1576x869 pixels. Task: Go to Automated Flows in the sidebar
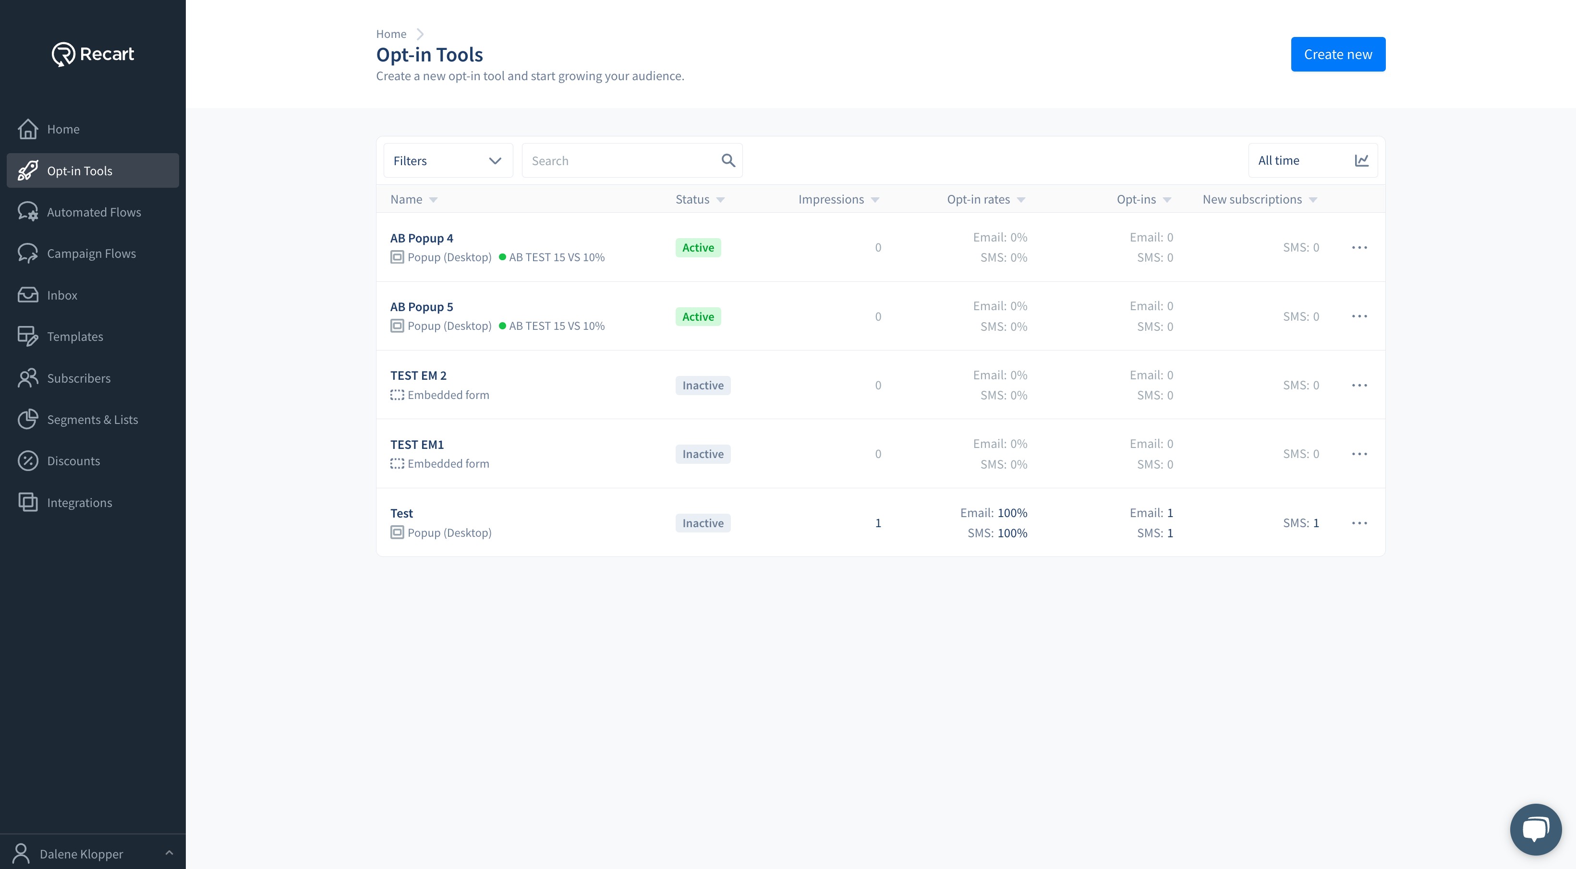coord(94,212)
